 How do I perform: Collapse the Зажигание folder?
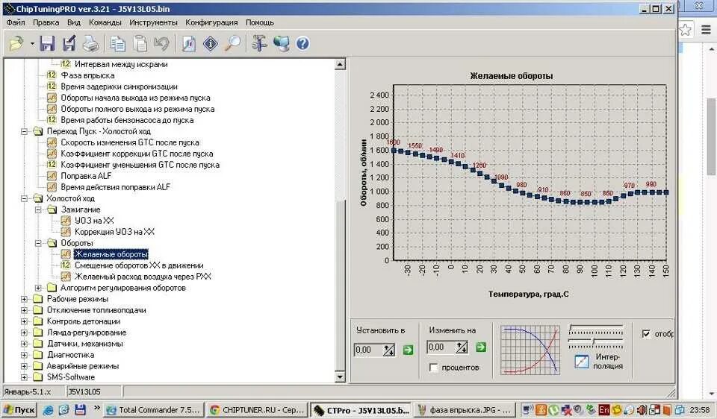coord(38,209)
